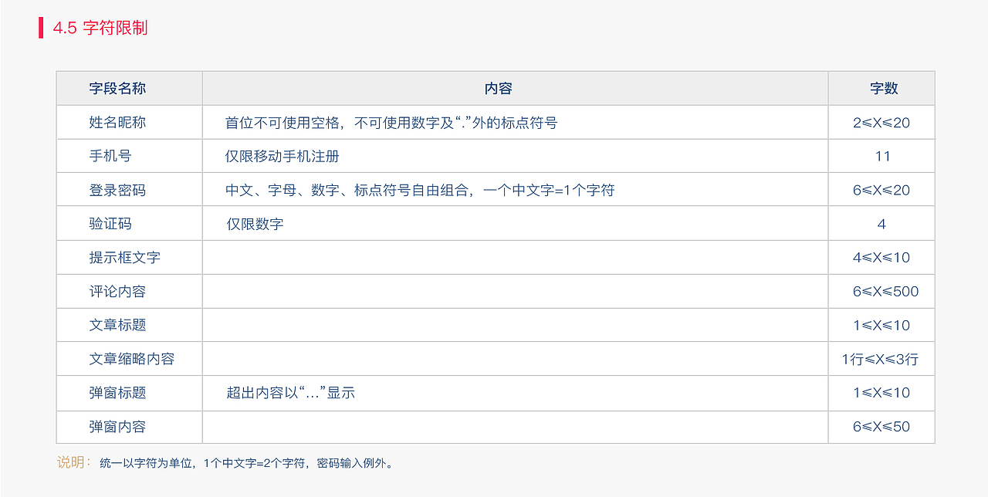The height and width of the screenshot is (497, 988).
Task: Click the 字数 column header
Action: pos(884,89)
